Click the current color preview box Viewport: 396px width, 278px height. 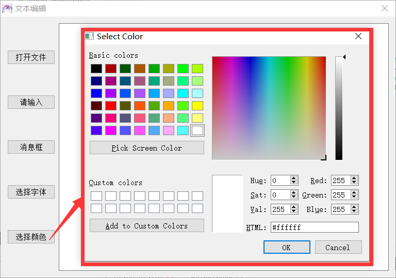[227, 203]
